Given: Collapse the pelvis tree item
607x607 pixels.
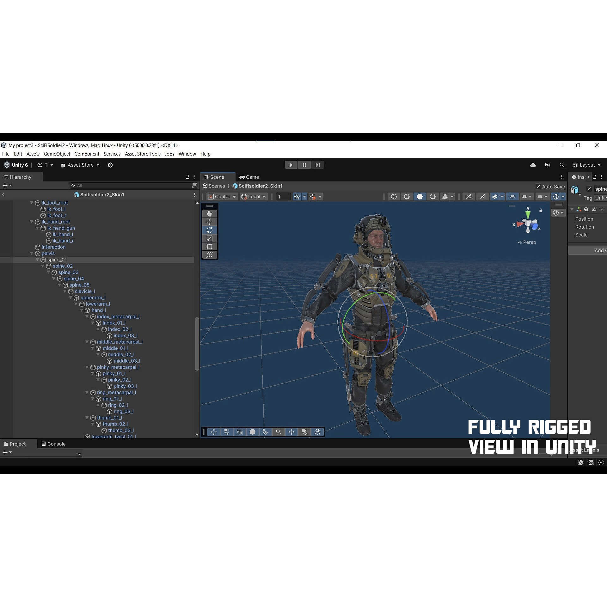Looking at the screenshot, I should (32, 254).
